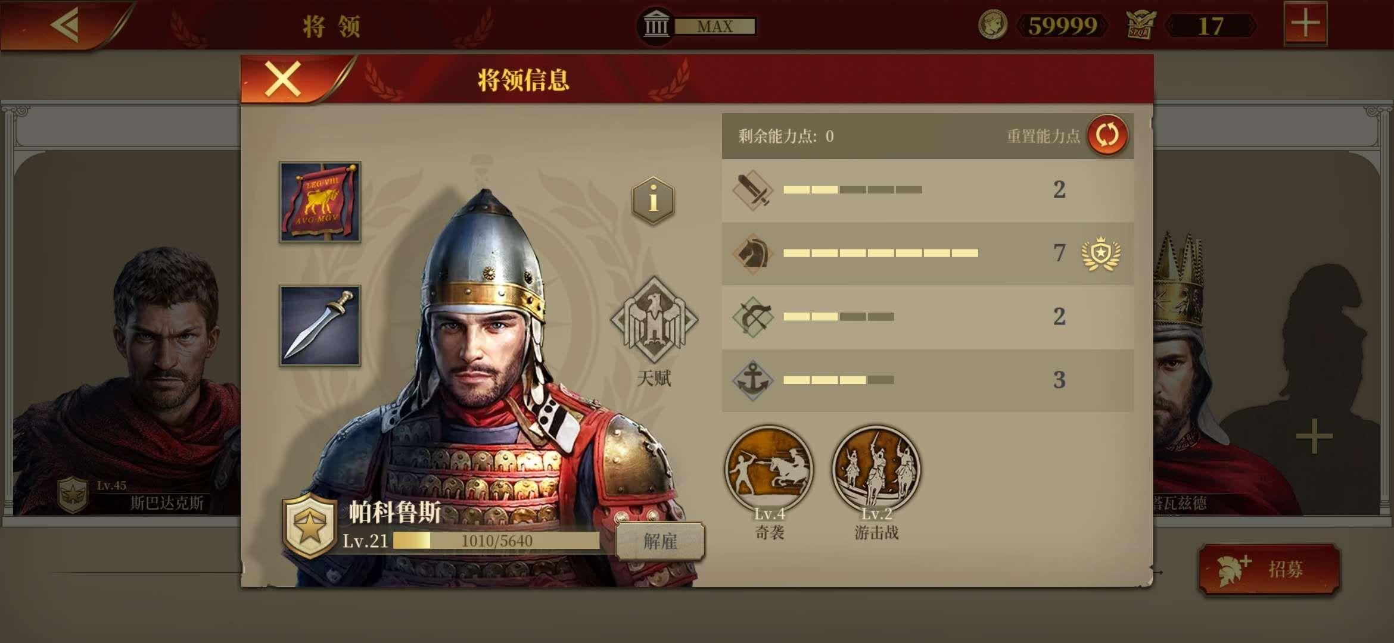Dismiss the general with the 解雇 button
Image resolution: width=1394 pixels, height=643 pixels.
click(660, 541)
